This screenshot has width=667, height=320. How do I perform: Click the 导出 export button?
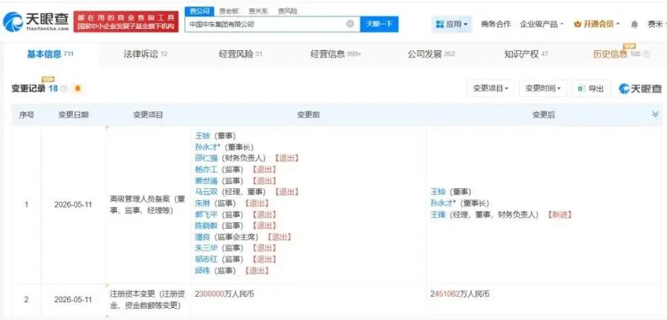(591, 88)
